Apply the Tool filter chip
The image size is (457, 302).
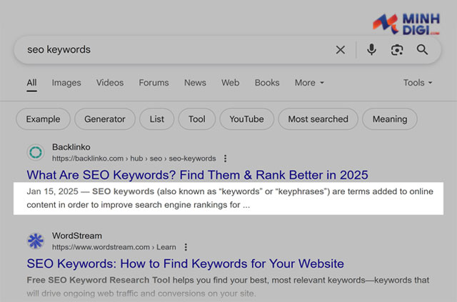click(197, 119)
